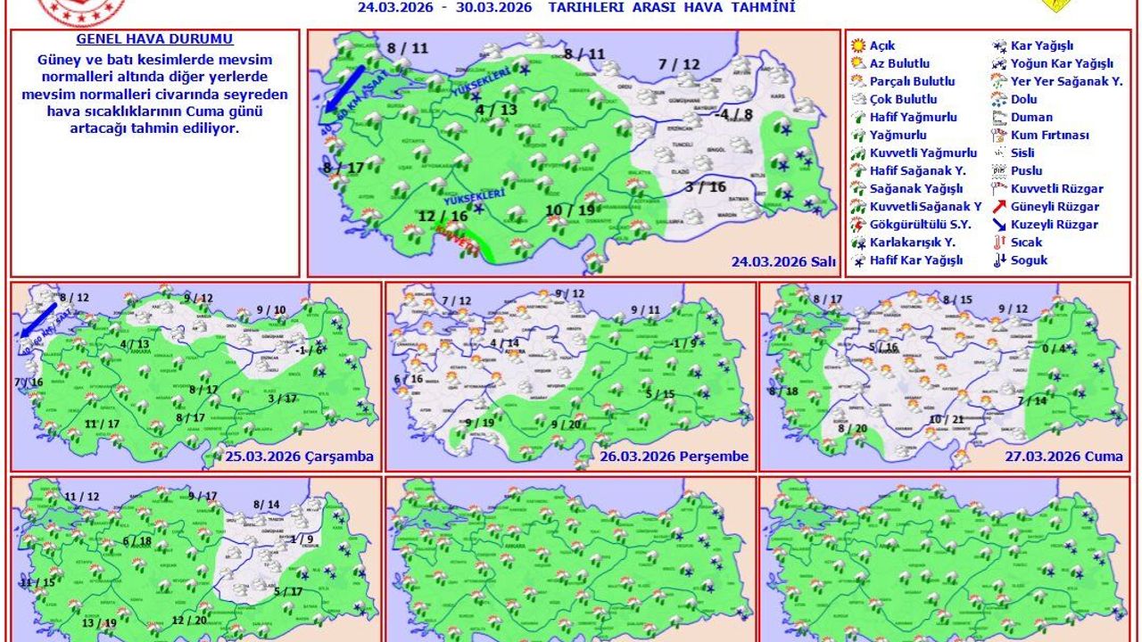Click the -4 / 8 temperature on Salı map

(x=734, y=114)
